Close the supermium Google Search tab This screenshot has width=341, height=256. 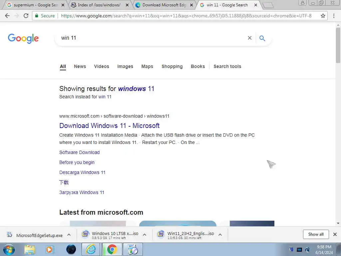pyautogui.click(x=63, y=5)
